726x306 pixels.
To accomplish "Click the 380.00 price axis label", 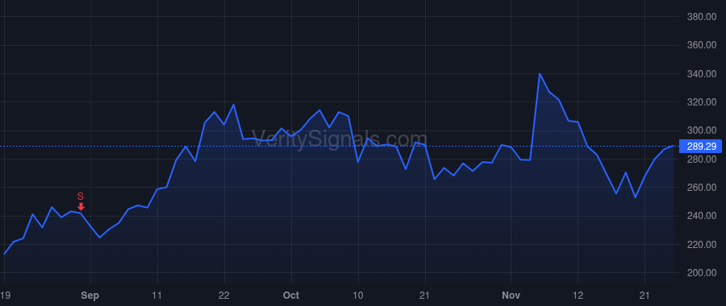I will [x=701, y=17].
